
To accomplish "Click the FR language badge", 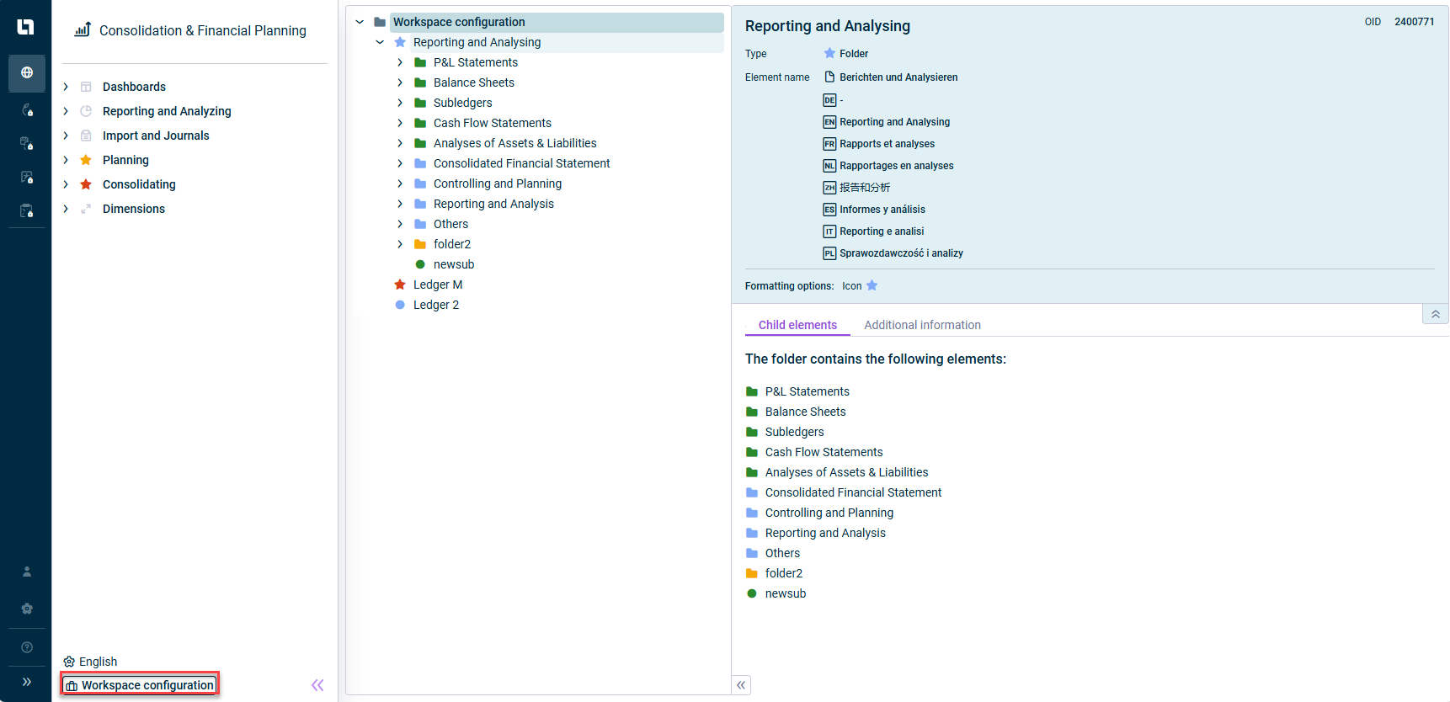I will [829, 144].
